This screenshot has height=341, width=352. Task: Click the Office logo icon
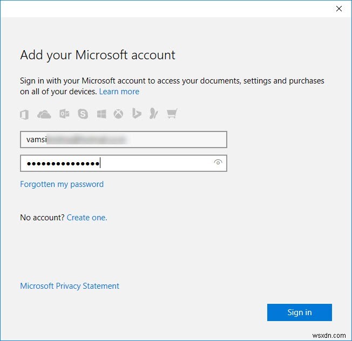click(24, 114)
